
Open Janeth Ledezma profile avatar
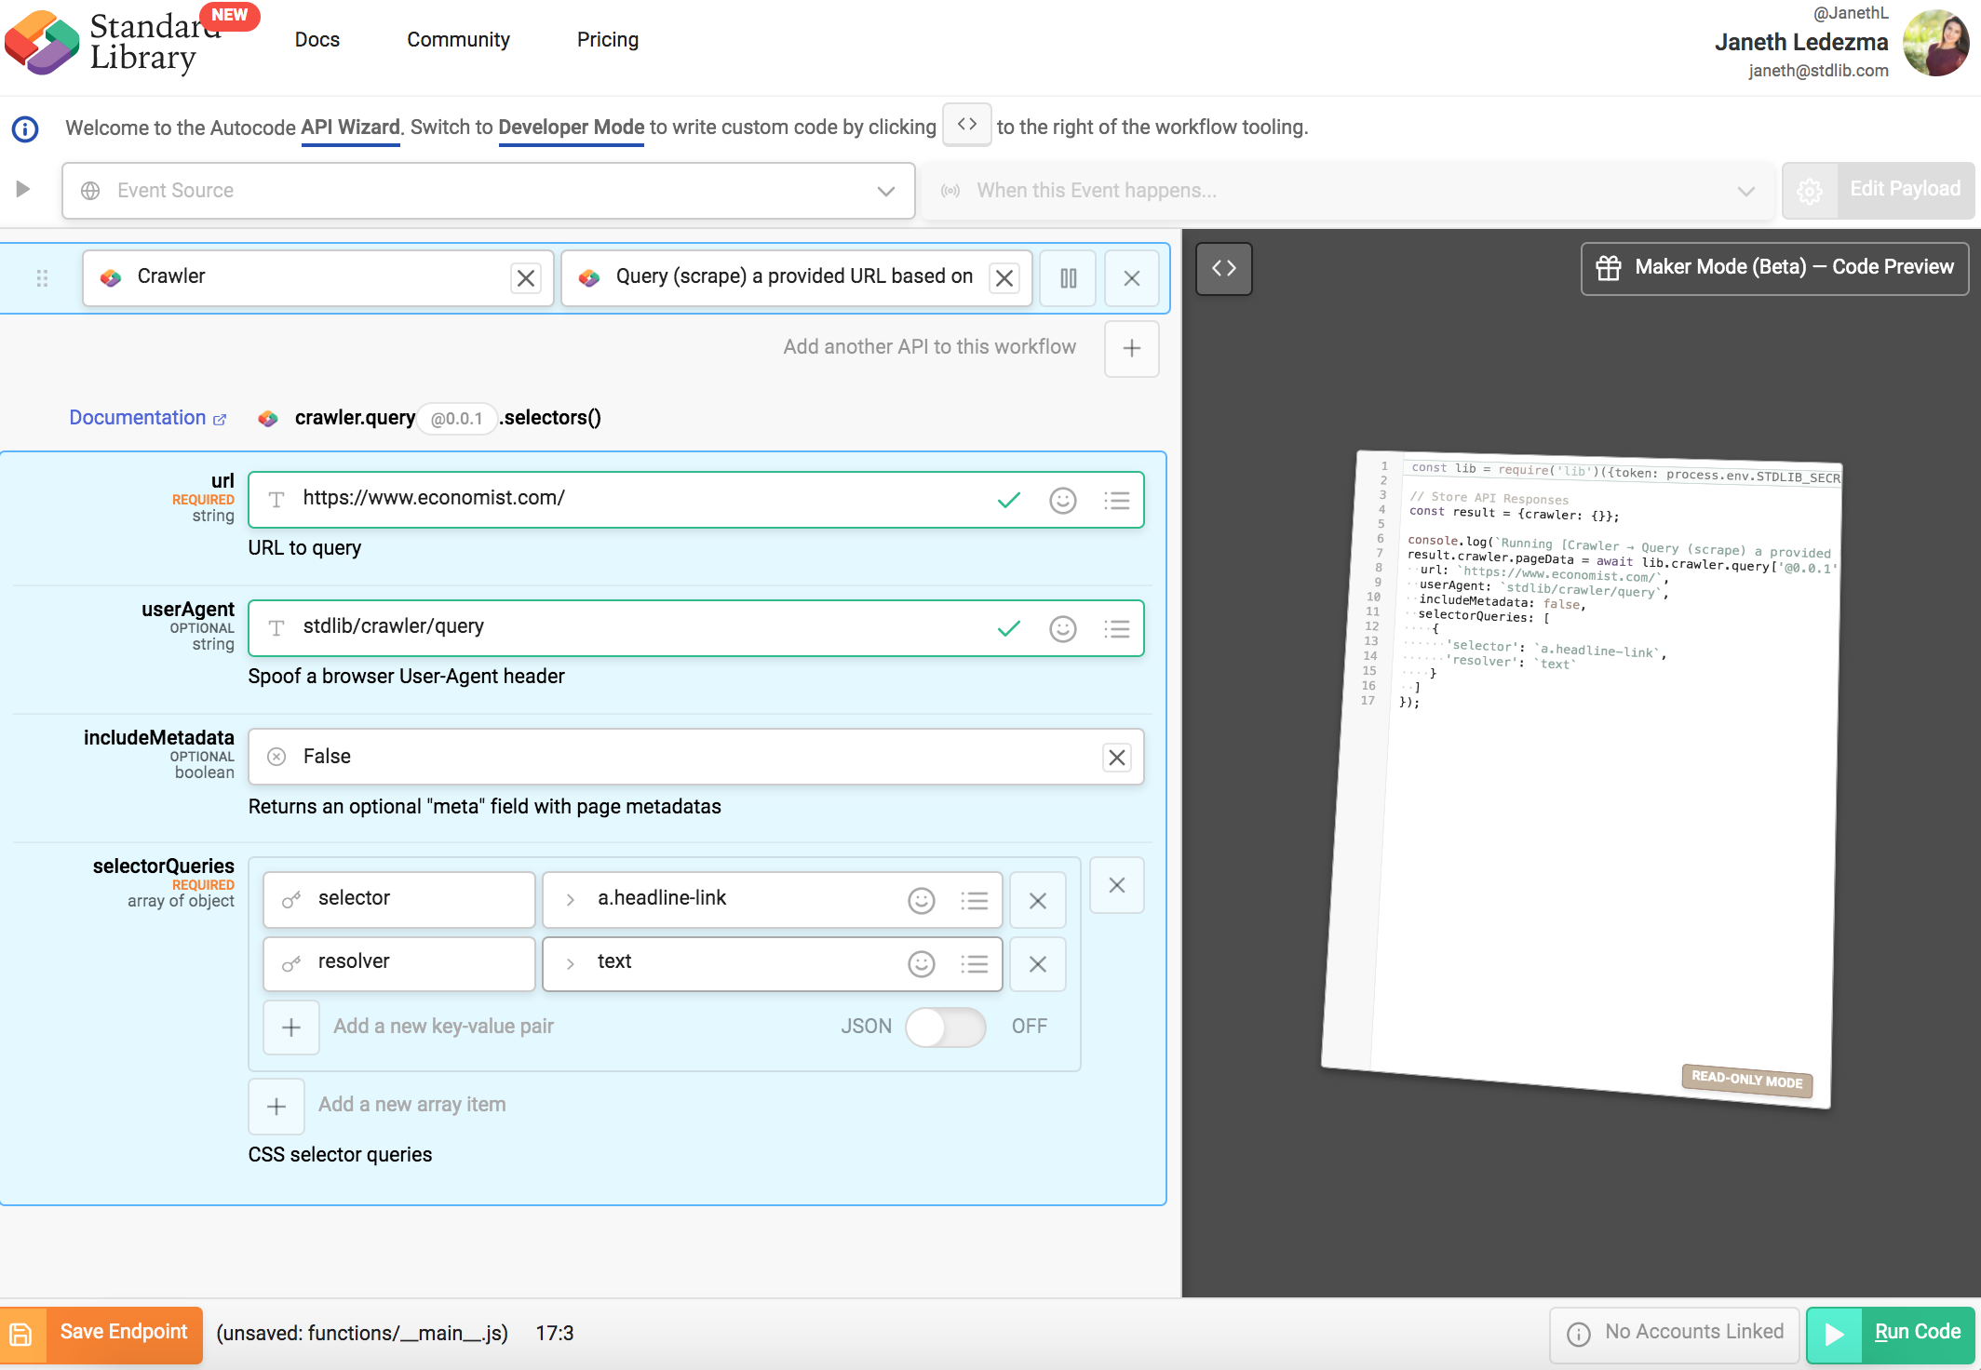1935,43
